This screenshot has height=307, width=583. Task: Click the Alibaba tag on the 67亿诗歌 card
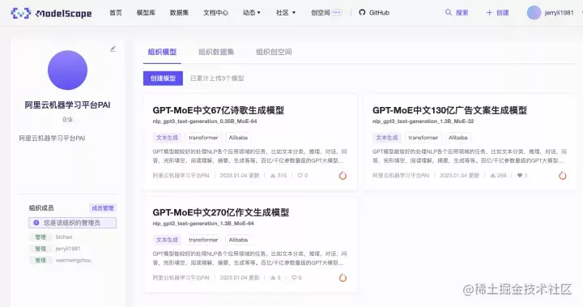pyautogui.click(x=238, y=138)
